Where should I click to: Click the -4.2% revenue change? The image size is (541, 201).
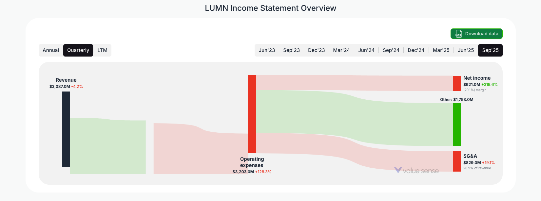[x=77, y=87]
